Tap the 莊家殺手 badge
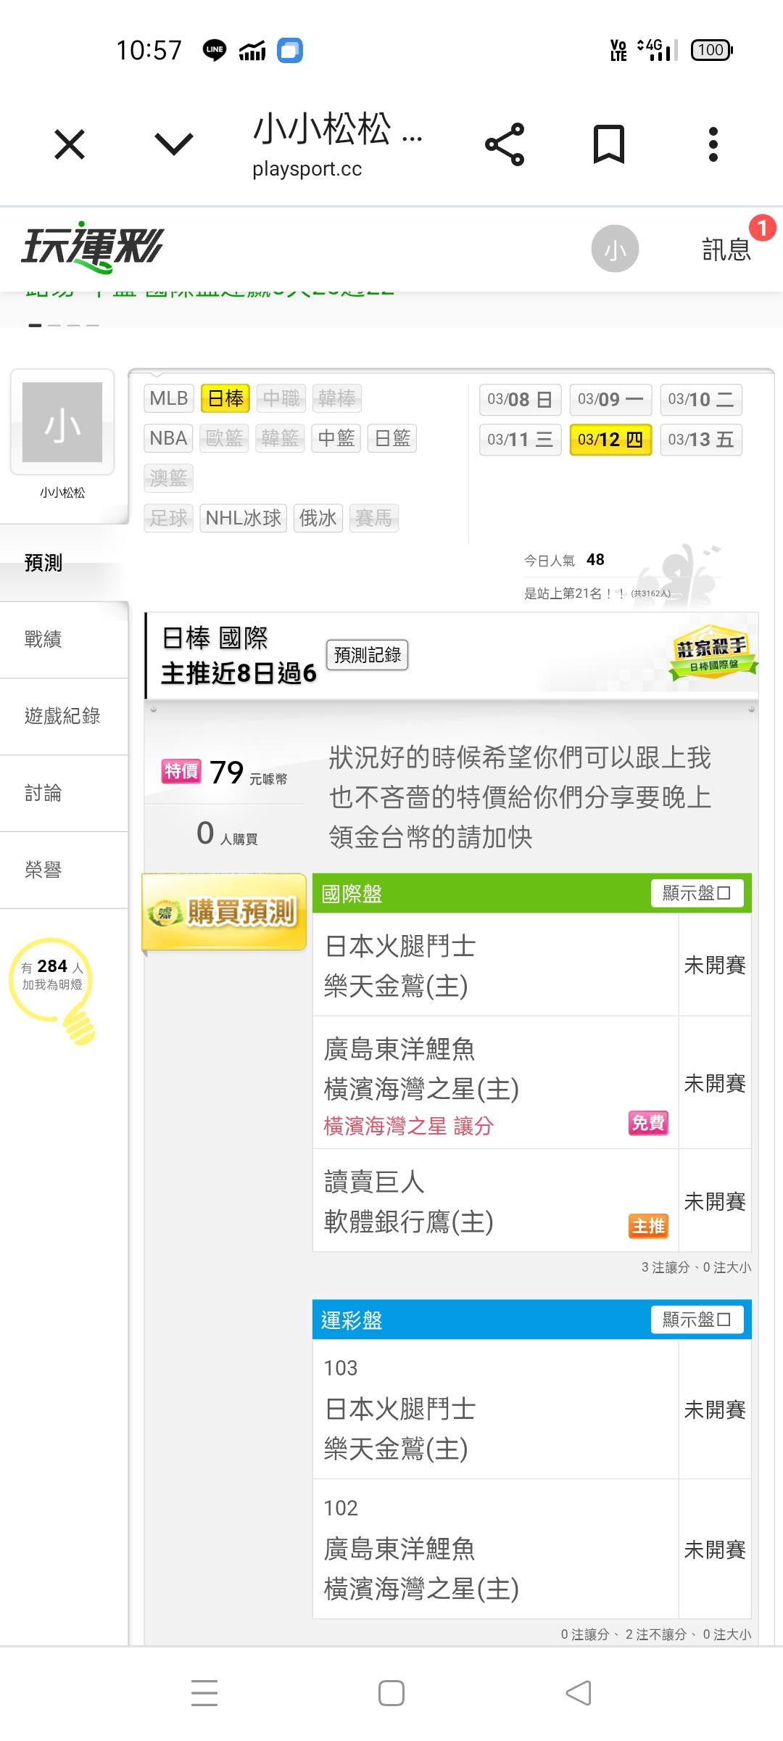Viewport: 783px width, 1741px height. [x=711, y=652]
